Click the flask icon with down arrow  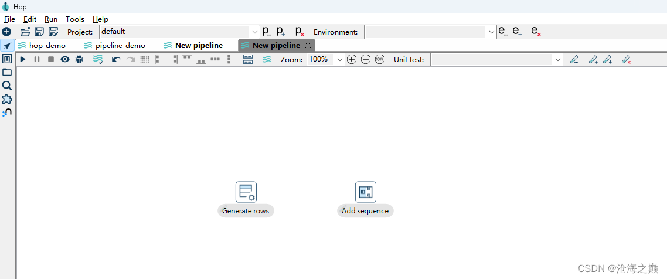coord(608,60)
